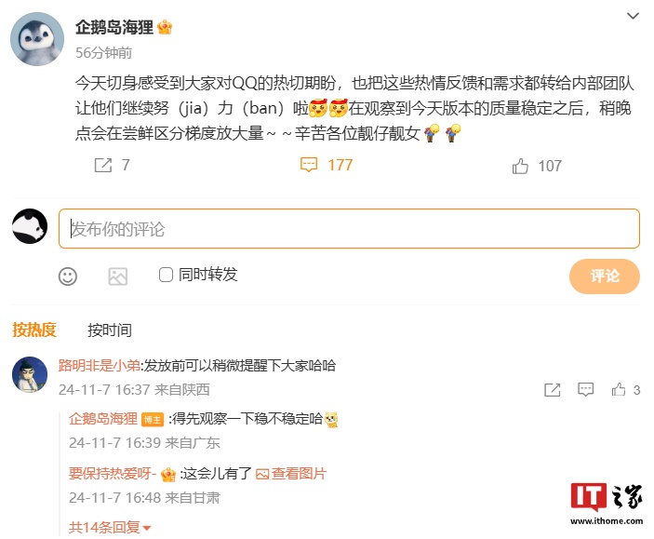Open the 查看图片 image link
This screenshot has height=539, width=654.
[x=290, y=474]
